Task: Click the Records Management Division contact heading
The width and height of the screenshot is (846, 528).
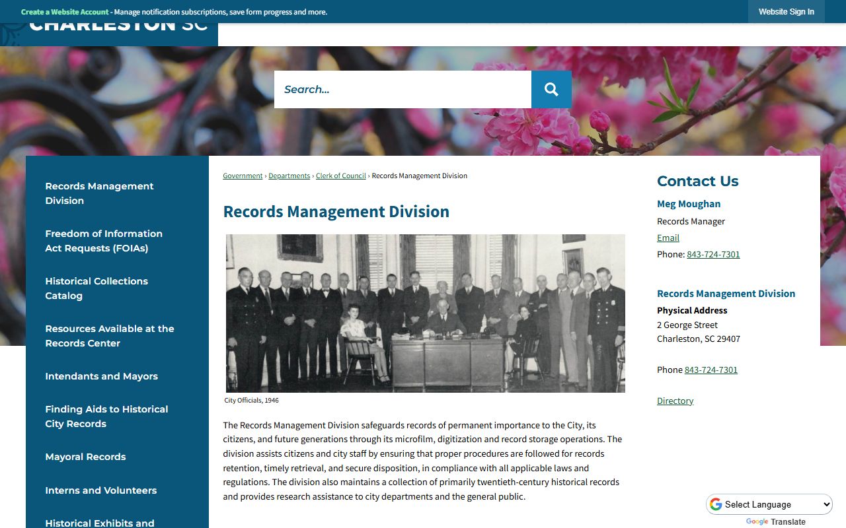Action: point(726,294)
